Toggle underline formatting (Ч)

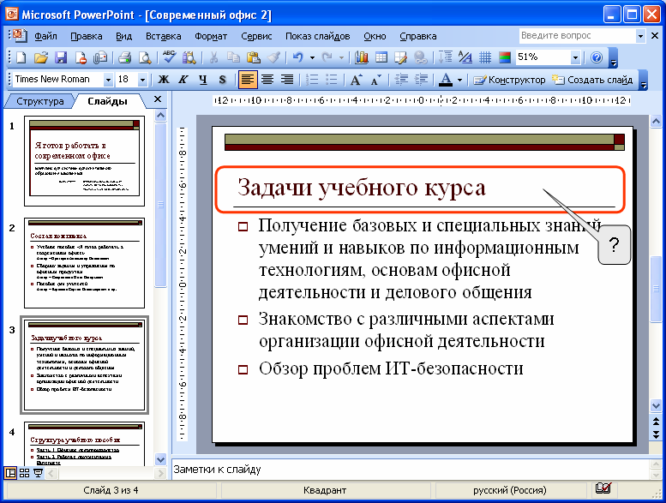pos(203,80)
